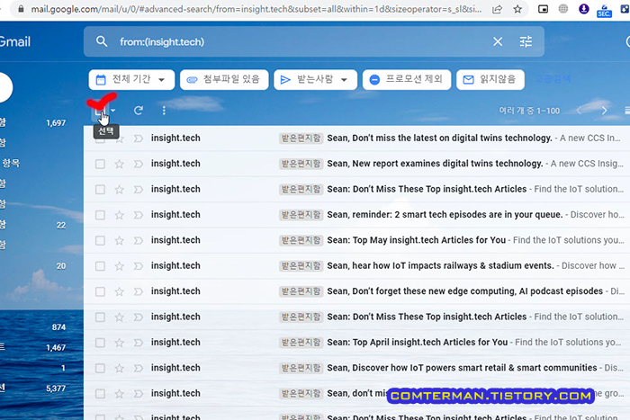This screenshot has width=630, height=420.
Task: Click the 받은편지함 label on the Top May email
Action: point(301,240)
